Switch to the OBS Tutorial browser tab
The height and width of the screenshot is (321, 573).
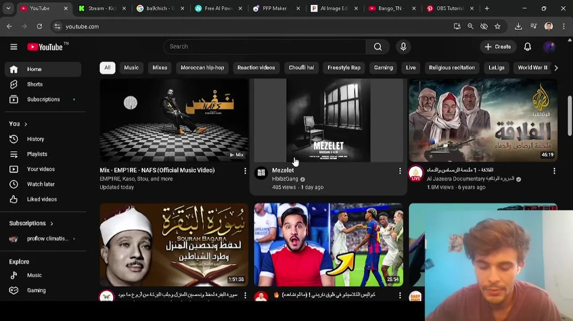(x=449, y=8)
